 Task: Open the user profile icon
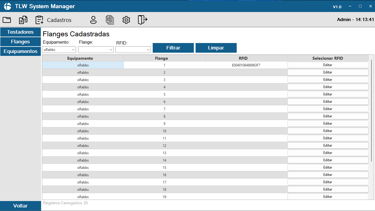click(93, 20)
